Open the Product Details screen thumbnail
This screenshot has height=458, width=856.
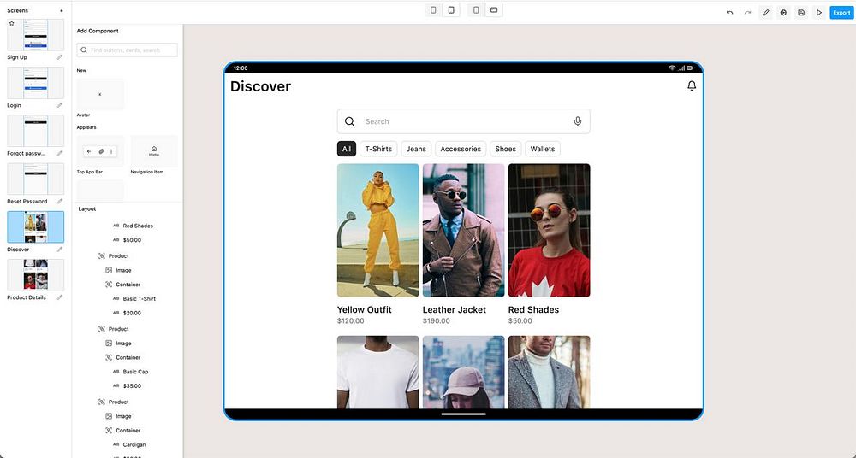(x=35, y=274)
